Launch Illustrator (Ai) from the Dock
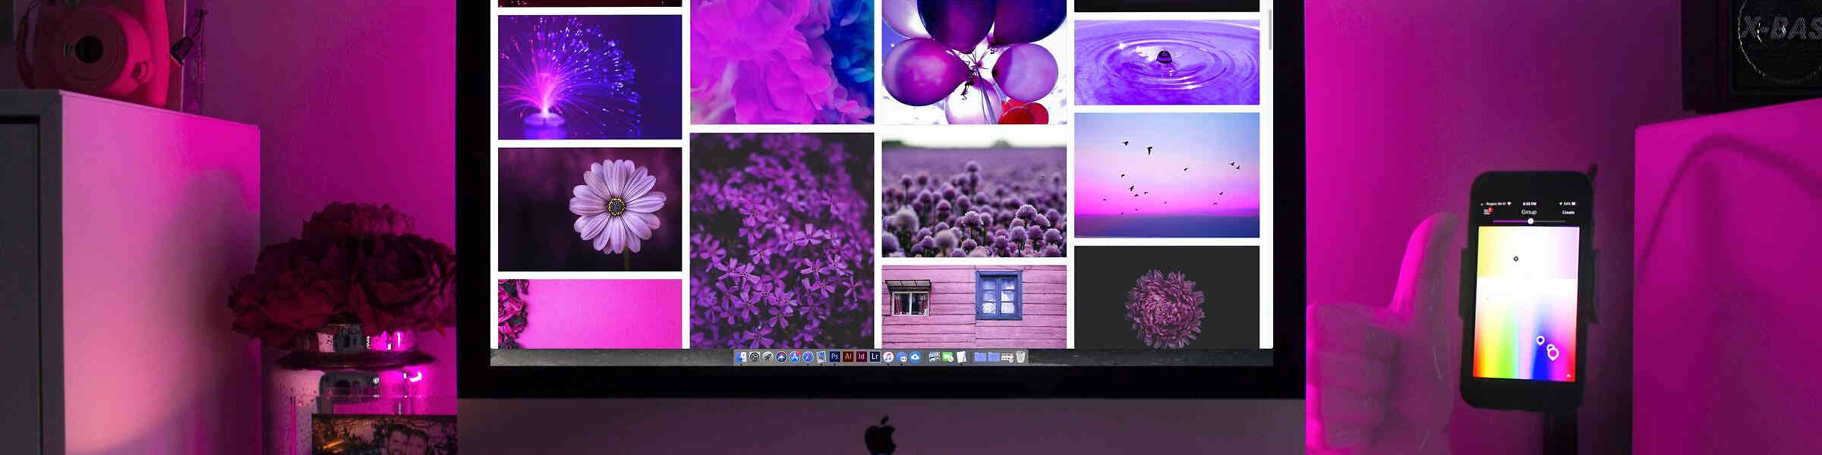Image resolution: width=1822 pixels, height=455 pixels. pyautogui.click(x=848, y=356)
